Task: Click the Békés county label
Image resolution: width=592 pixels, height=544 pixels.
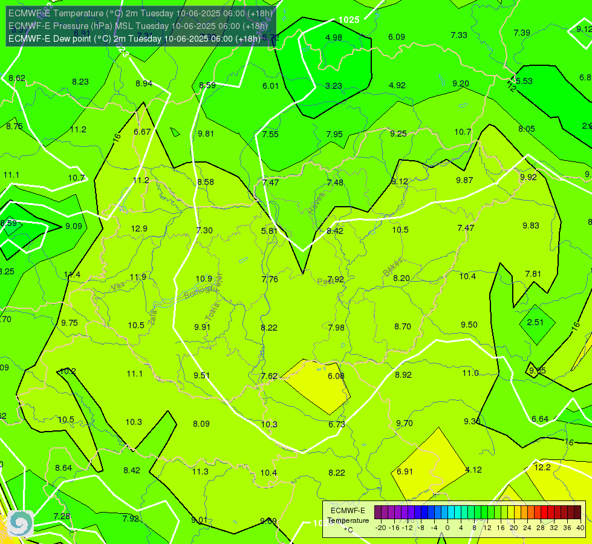Action: click(393, 268)
